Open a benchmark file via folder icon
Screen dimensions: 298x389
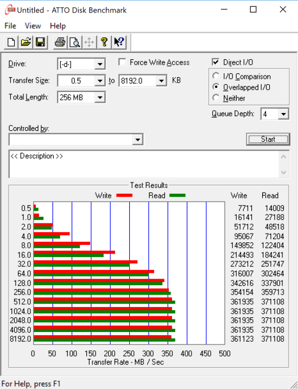(26, 42)
